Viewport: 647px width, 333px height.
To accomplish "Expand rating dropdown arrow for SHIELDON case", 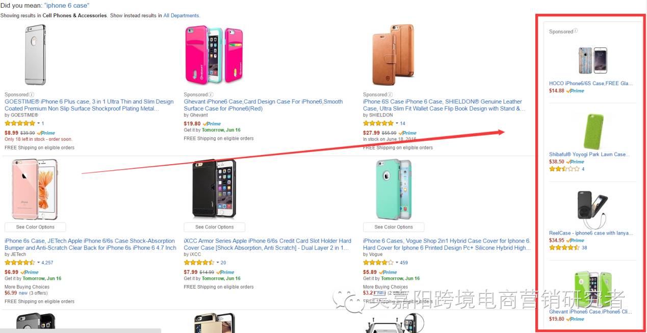I will point(397,123).
